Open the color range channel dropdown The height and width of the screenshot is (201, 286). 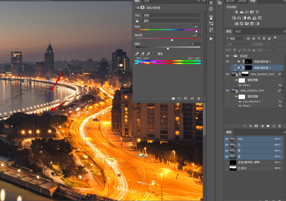[x=172, y=20]
